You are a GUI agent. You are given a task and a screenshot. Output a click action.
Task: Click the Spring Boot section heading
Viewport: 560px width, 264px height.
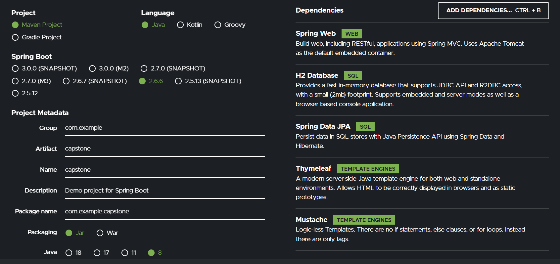click(31, 57)
